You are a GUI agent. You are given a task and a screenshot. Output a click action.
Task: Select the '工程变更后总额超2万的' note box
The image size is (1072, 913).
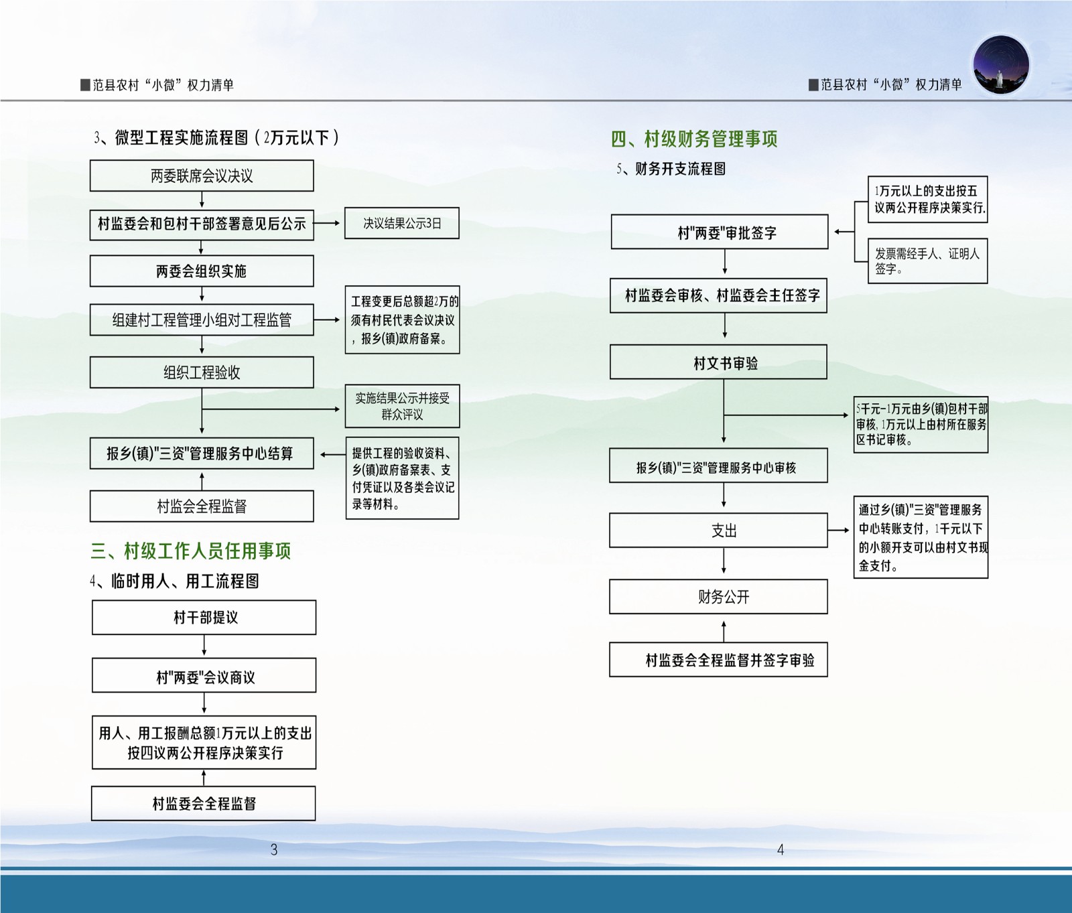(x=402, y=320)
